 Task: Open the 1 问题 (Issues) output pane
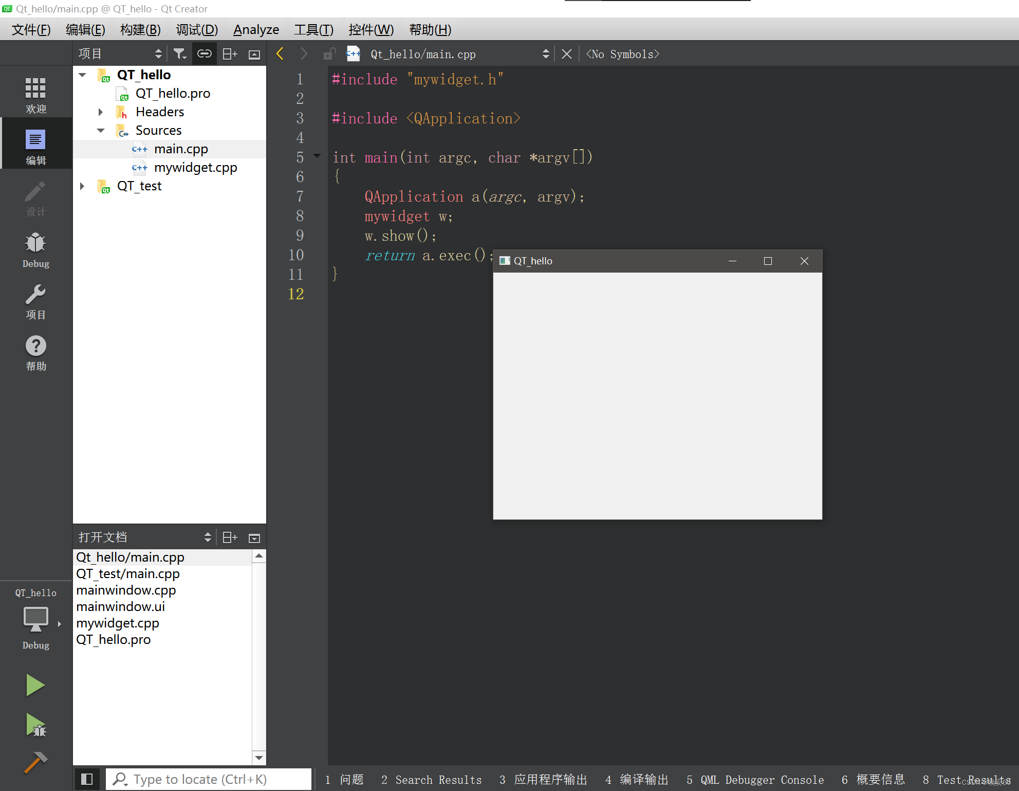(x=344, y=780)
